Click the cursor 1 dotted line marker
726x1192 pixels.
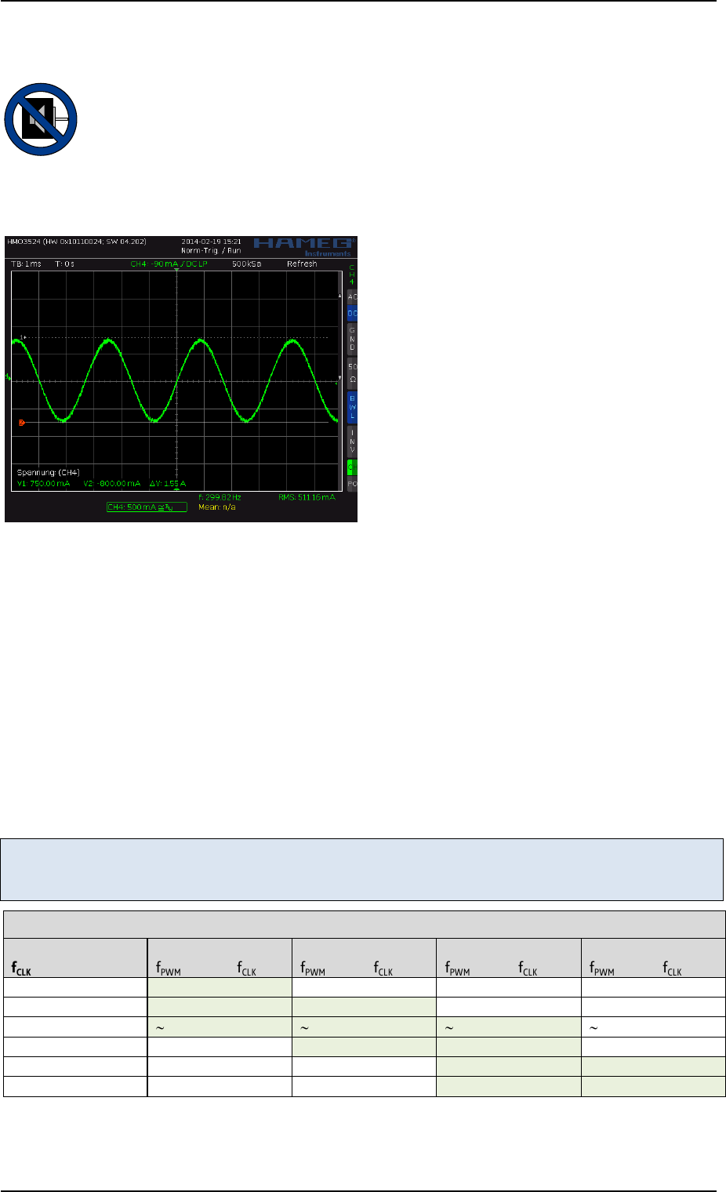(23, 337)
